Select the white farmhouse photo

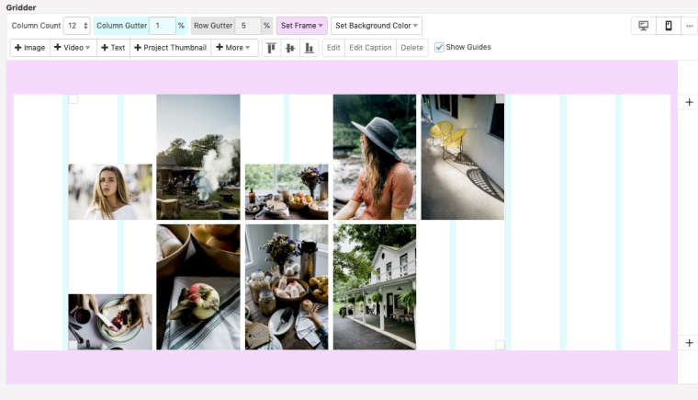(x=374, y=287)
